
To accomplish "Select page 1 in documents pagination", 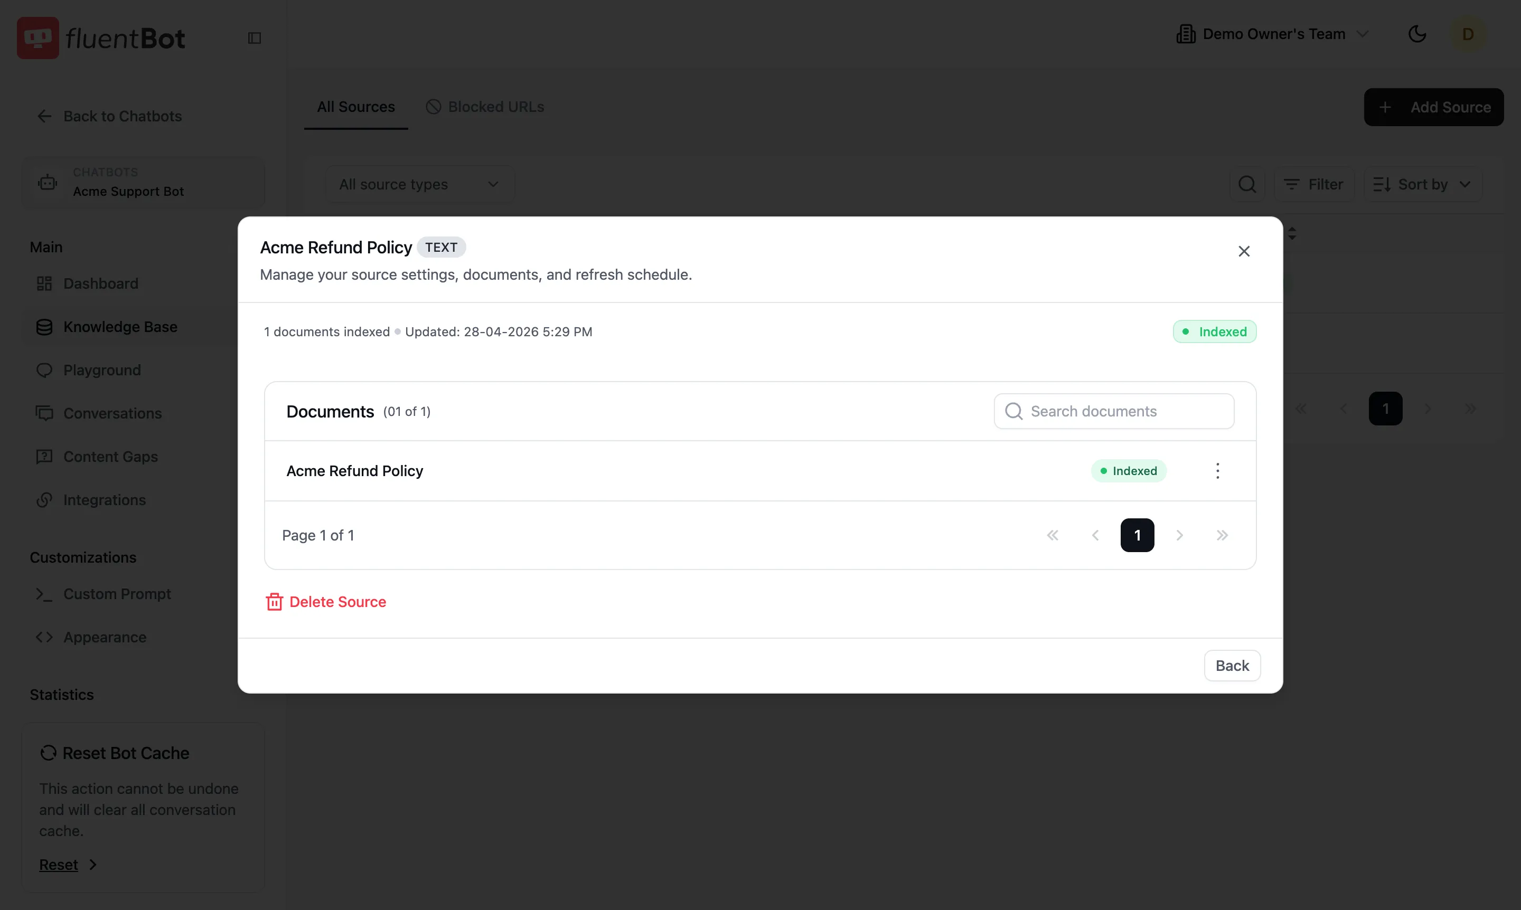I will click(x=1137, y=535).
